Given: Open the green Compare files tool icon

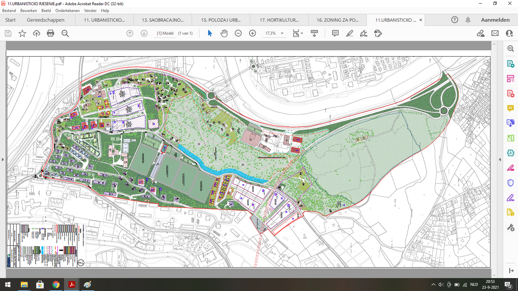Looking at the screenshot, I should point(510,138).
